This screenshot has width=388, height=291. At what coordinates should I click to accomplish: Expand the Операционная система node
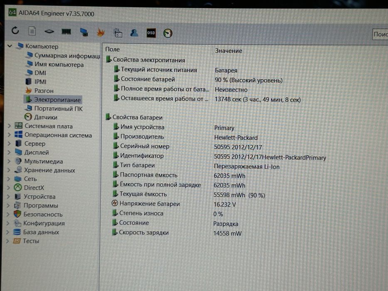pyautogui.click(x=9, y=135)
